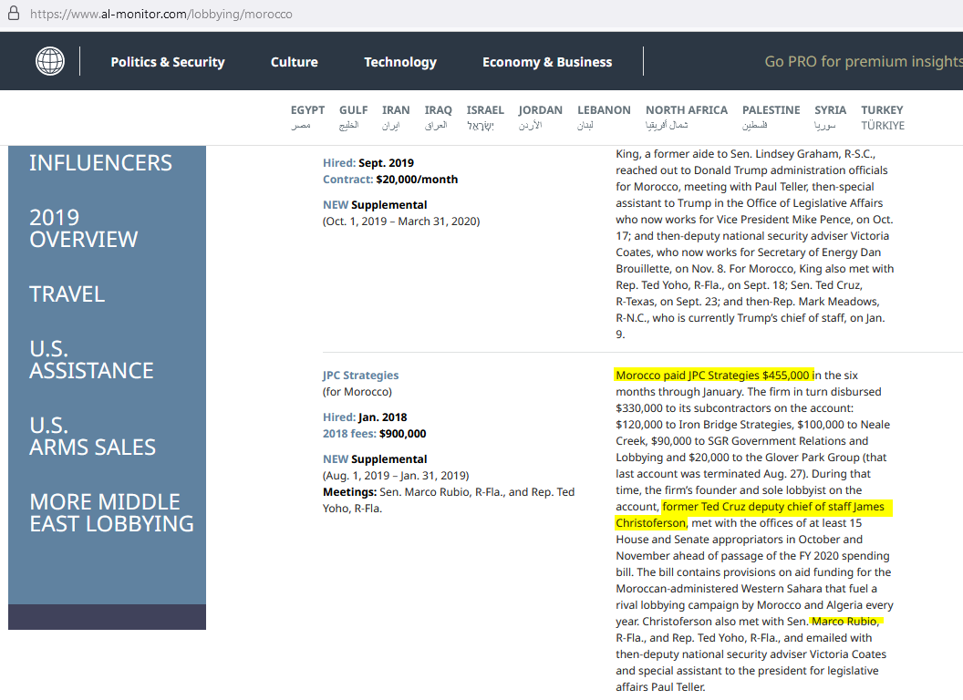Image resolution: width=963 pixels, height=700 pixels.
Task: Click the 'Meetings:' label in JPC entry
Action: click(x=349, y=492)
